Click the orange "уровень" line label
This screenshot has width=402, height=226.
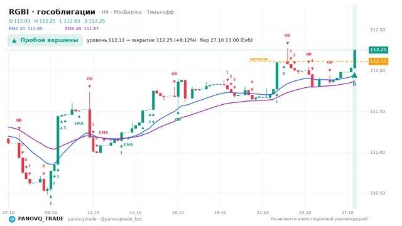click(259, 59)
